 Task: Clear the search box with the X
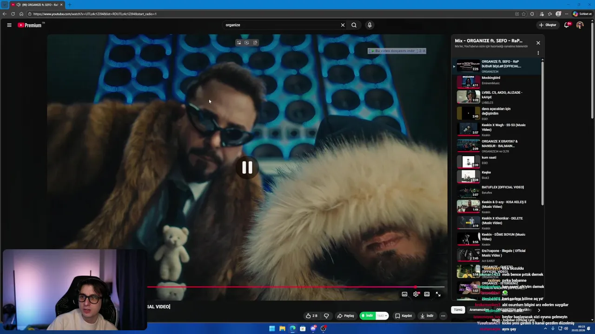pyautogui.click(x=343, y=25)
